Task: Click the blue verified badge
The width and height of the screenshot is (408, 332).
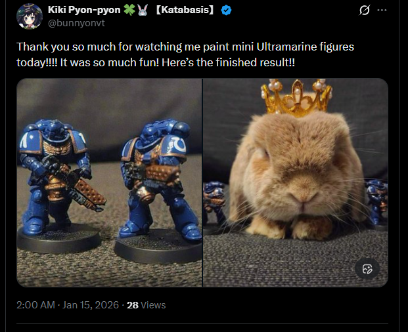Action: tap(226, 10)
